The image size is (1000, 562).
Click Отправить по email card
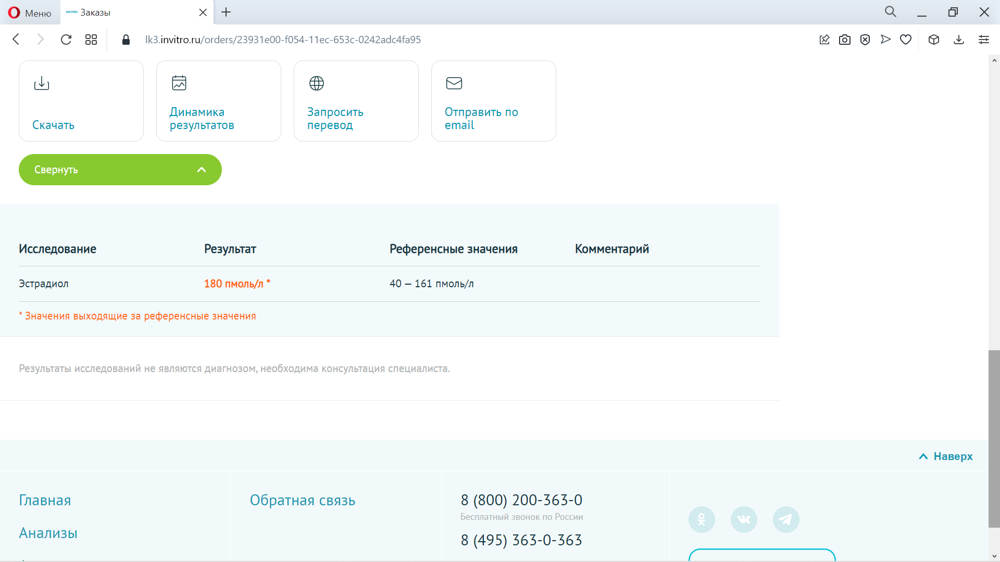[x=494, y=101]
